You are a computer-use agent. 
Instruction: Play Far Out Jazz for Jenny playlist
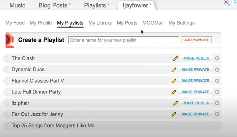tap(6, 114)
